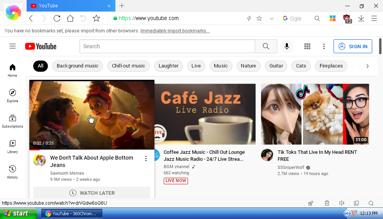Click the status bar window icon

coord(356,203)
